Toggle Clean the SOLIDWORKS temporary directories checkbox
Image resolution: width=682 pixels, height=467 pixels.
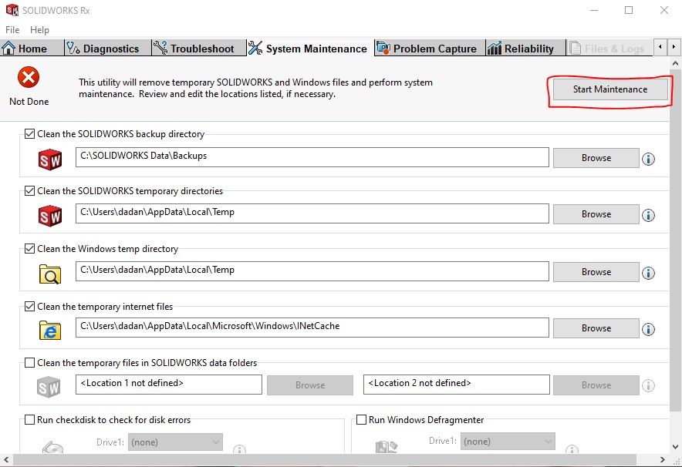click(x=29, y=190)
